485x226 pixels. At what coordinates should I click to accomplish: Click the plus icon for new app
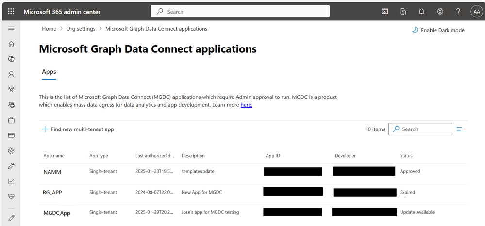(x=45, y=129)
